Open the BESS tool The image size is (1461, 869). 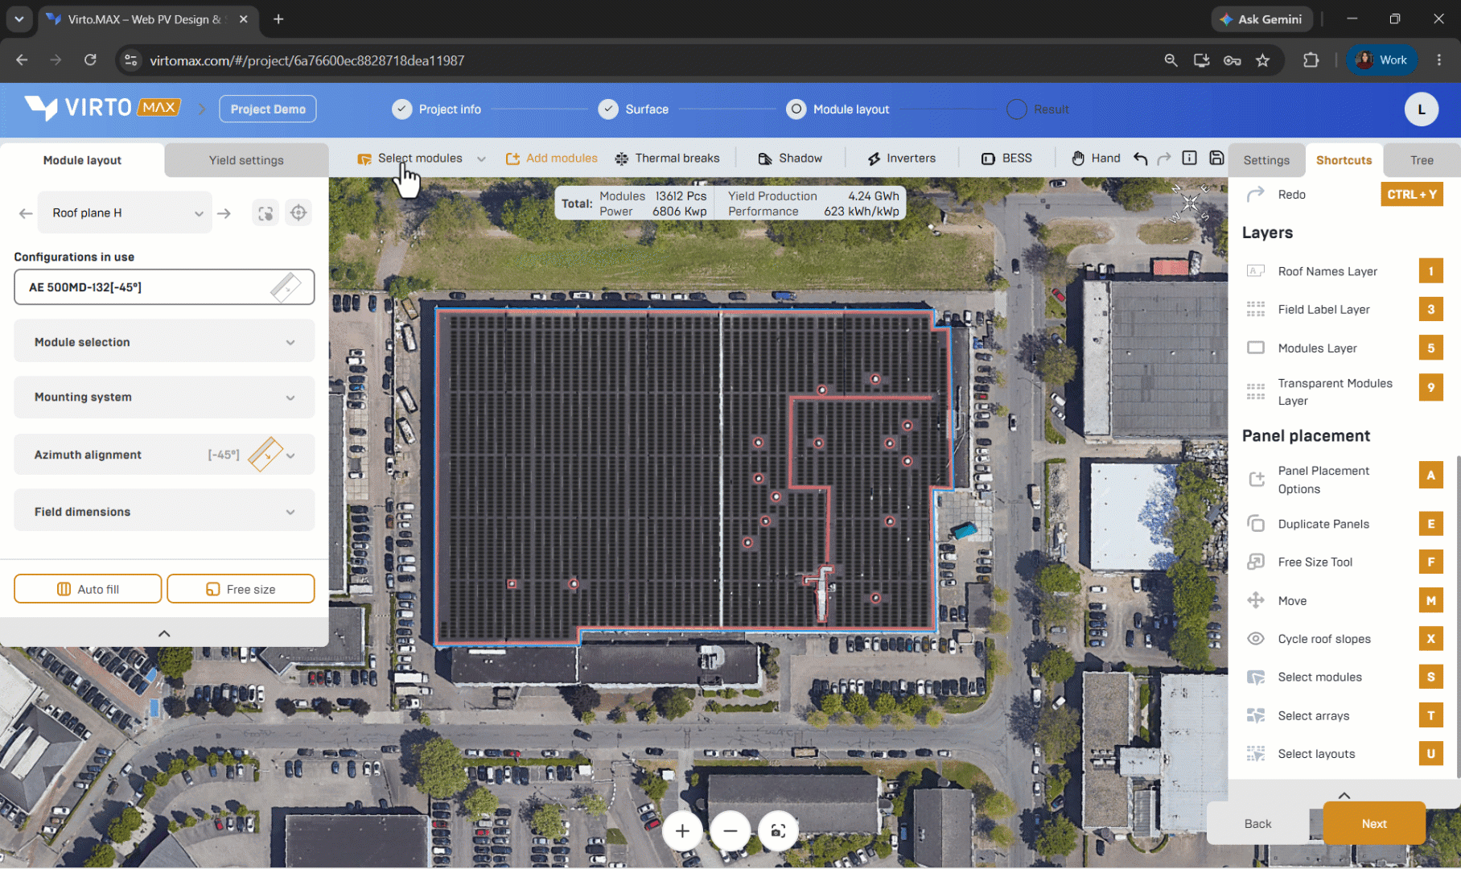[1006, 159]
